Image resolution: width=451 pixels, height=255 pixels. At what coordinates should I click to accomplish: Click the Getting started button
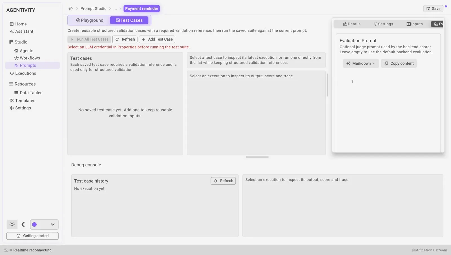point(32,236)
